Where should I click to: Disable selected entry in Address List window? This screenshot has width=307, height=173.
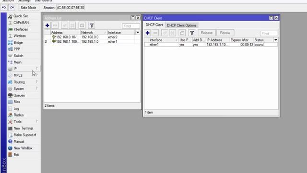[x=72, y=25]
